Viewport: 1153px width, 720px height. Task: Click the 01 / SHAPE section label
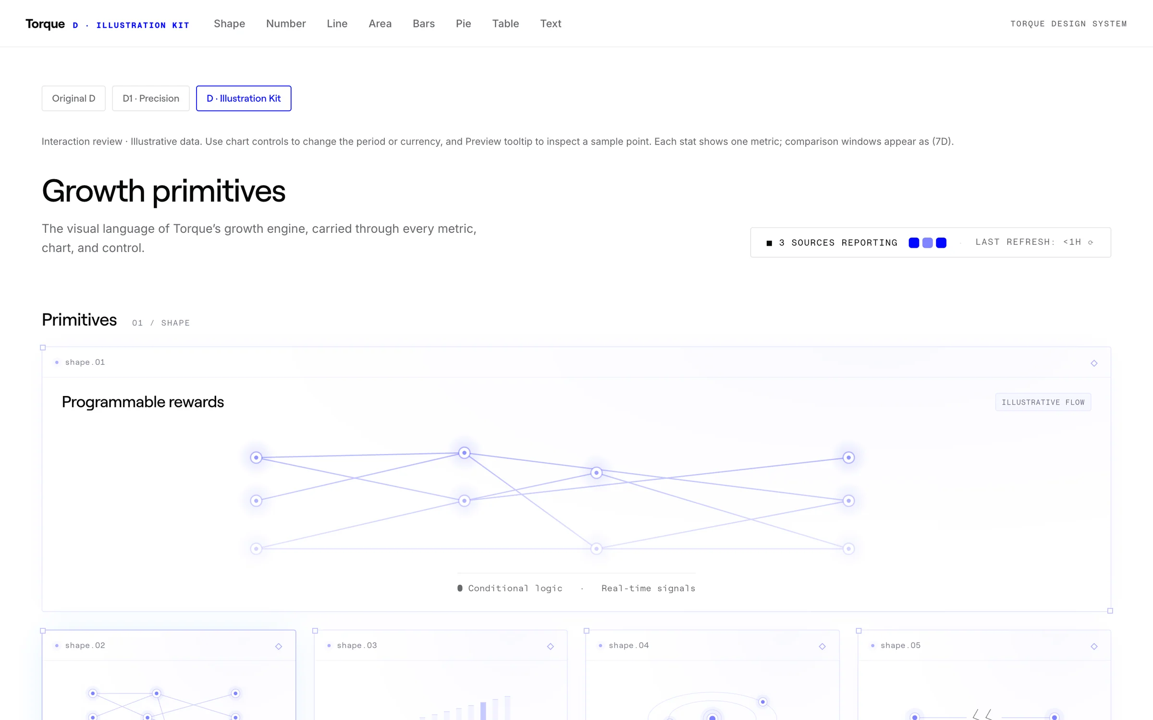[x=161, y=323]
